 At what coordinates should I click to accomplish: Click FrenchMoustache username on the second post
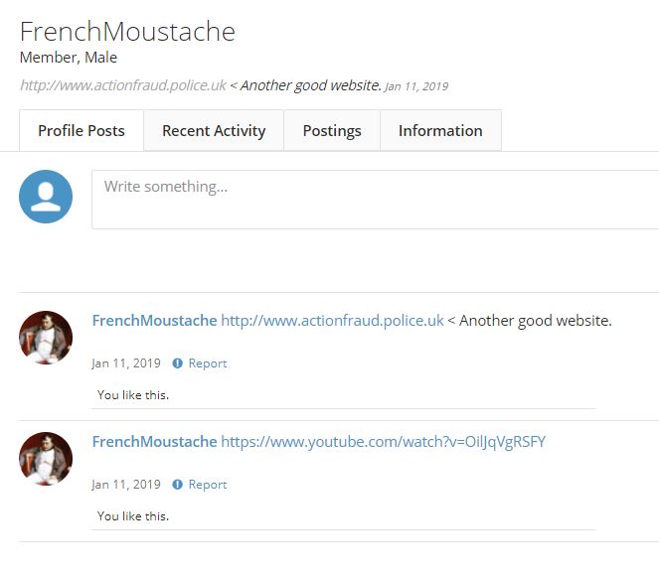154,442
